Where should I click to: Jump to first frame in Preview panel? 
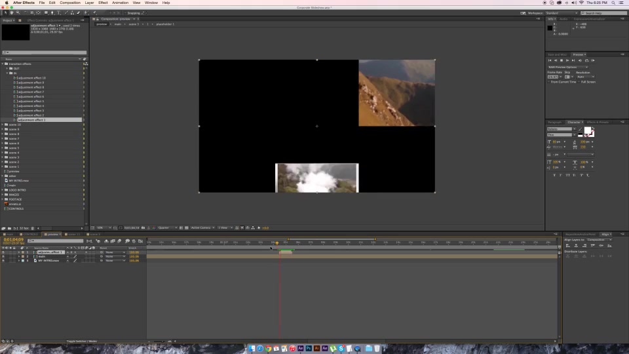[550, 60]
